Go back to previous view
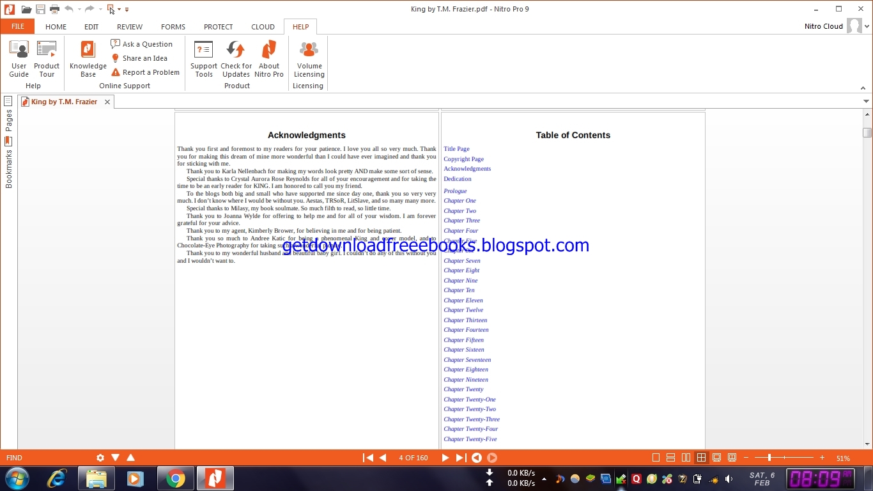The image size is (873, 491). pos(476,458)
